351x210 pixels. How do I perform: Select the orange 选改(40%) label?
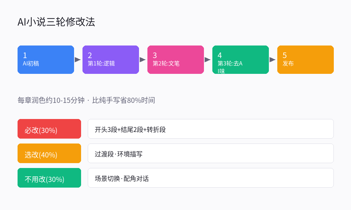49,153
